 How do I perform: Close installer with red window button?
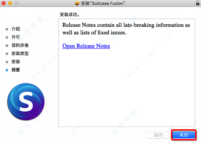tap(4, 3)
